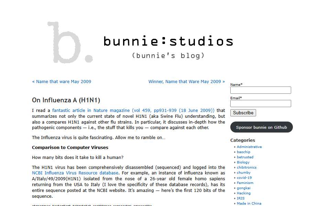Open the chumby category
The width and height of the screenshot is (330, 206).
point(243,173)
